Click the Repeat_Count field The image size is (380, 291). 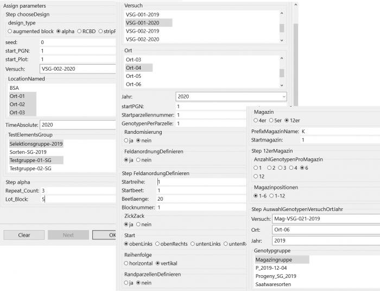[x=78, y=191]
